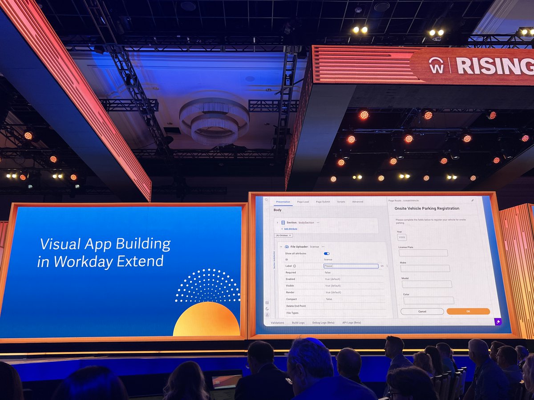Image resolution: width=534 pixels, height=400 pixels.
Task: Select the File Types attribute row
Action: (336, 313)
